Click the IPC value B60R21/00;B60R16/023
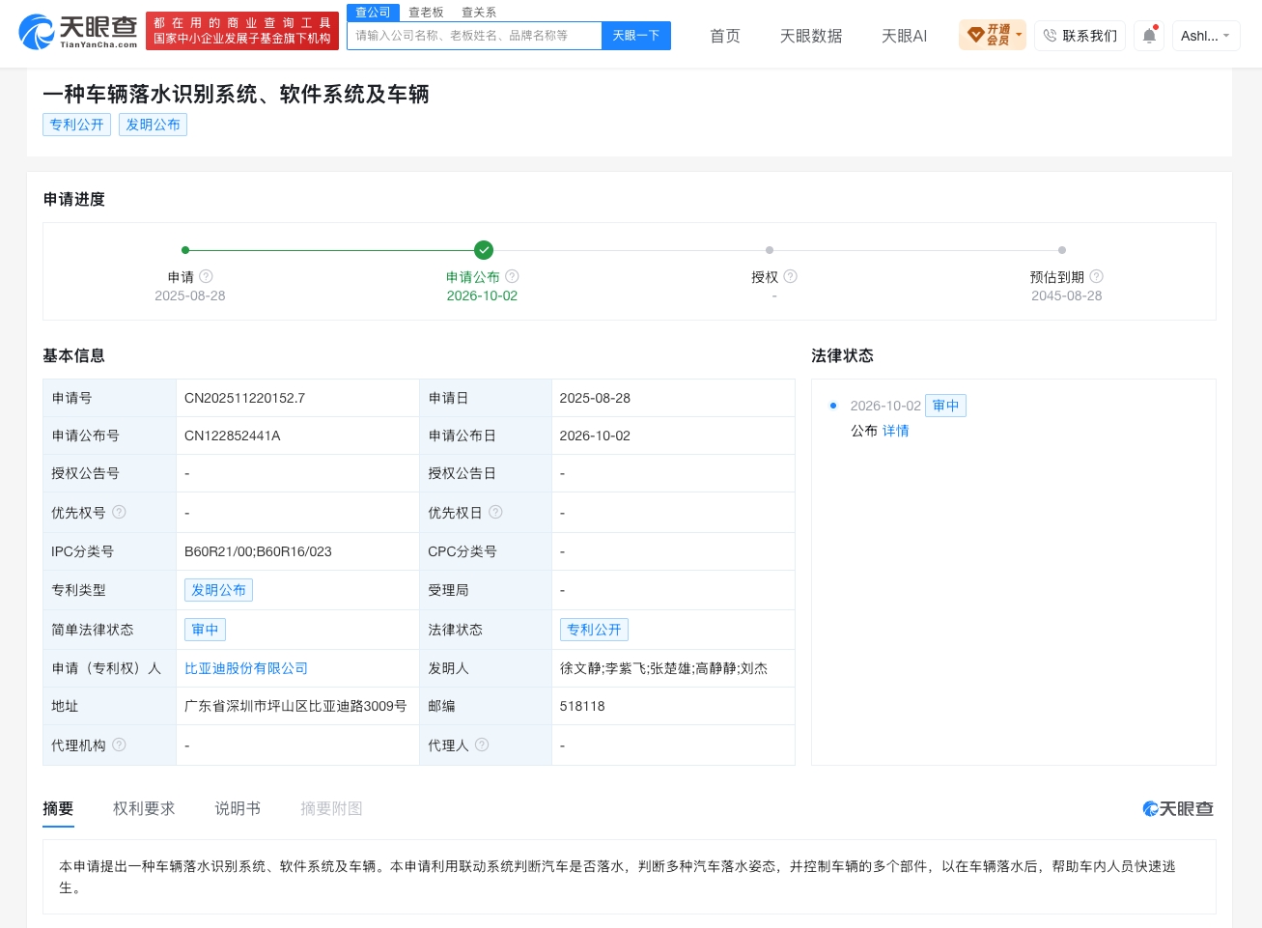This screenshot has height=928, width=1262. [258, 551]
